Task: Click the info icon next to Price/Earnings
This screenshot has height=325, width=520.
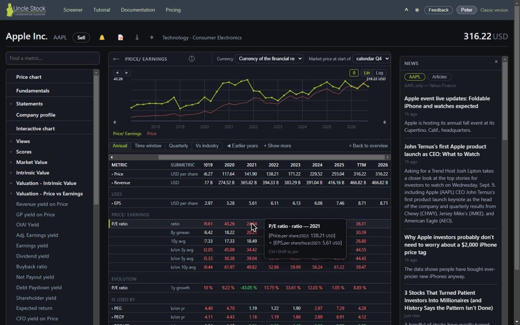Action: 192,59
